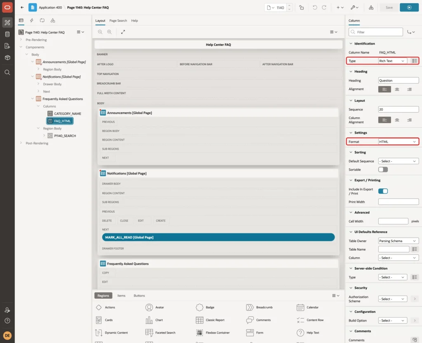
Task: Click the Save button
Action: click(x=389, y=7)
